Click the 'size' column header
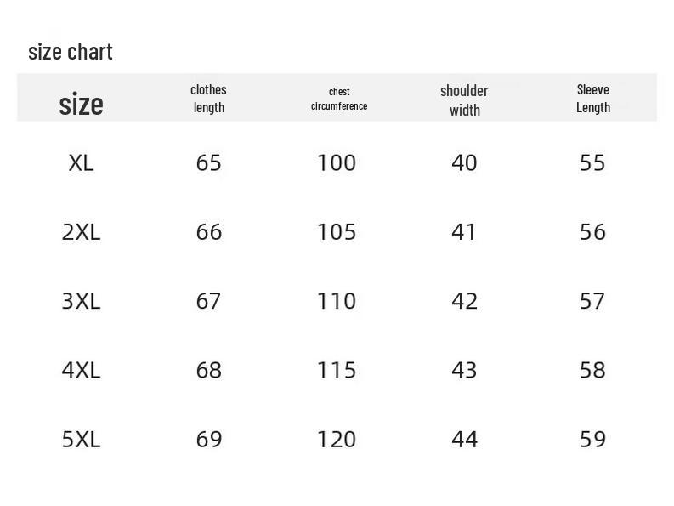Image resolution: width=674 pixels, height=506 pixels. (81, 104)
